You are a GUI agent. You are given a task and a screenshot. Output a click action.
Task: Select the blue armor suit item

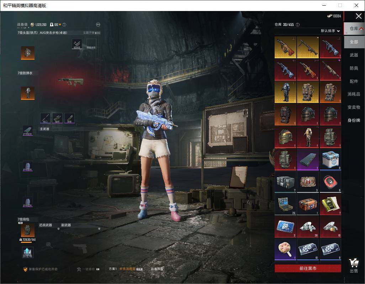pos(285,92)
